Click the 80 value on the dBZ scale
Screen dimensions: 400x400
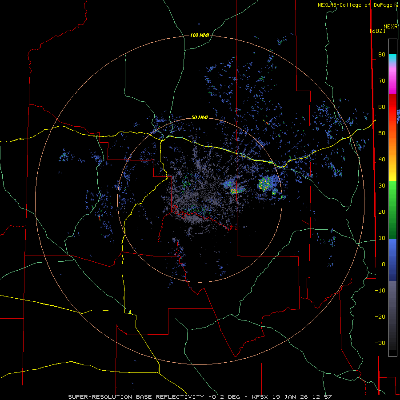coord(382,54)
